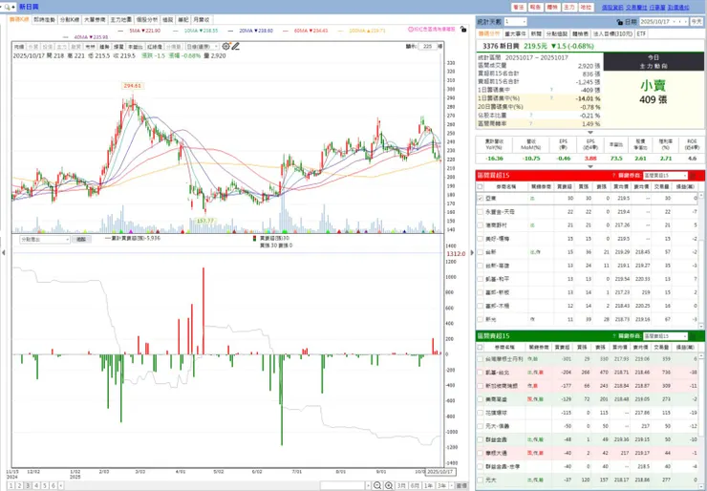Open the 日線(還原) period dropdown

coord(203,47)
